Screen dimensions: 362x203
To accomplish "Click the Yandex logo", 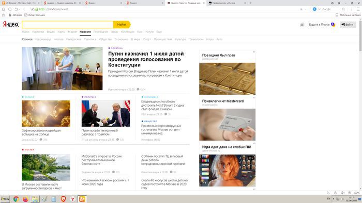I will pos(11,24).
